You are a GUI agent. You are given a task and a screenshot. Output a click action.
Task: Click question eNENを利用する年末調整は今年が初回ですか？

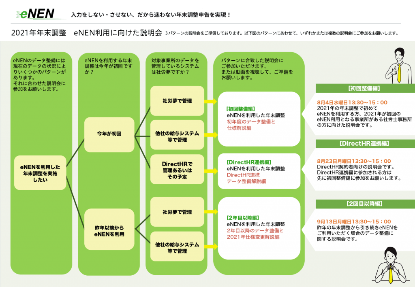[109, 66]
